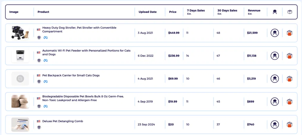Click US flag beside Pet Backpack Carrier
The image size is (302, 135).
pos(39,75)
